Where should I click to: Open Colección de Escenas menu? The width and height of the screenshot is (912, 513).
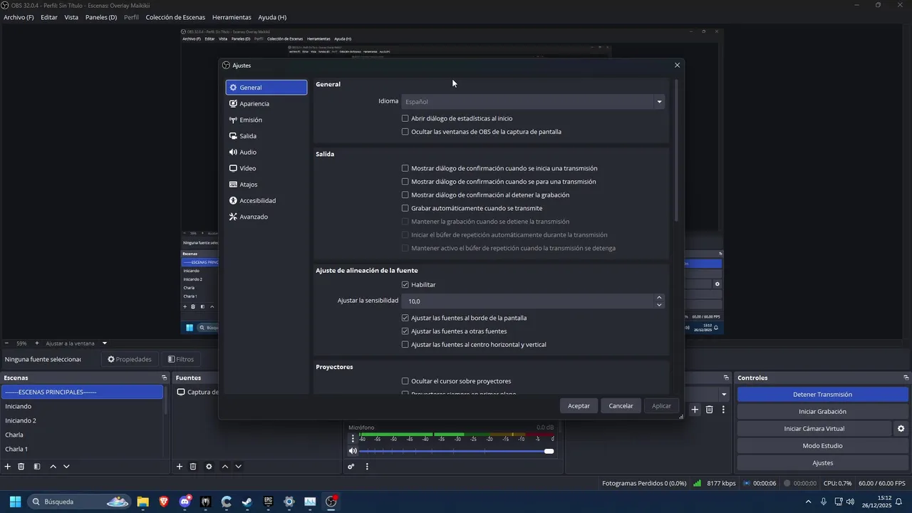point(175,17)
